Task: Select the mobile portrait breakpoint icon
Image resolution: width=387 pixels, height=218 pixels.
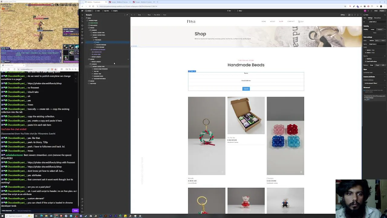Action: [x=358, y=15]
